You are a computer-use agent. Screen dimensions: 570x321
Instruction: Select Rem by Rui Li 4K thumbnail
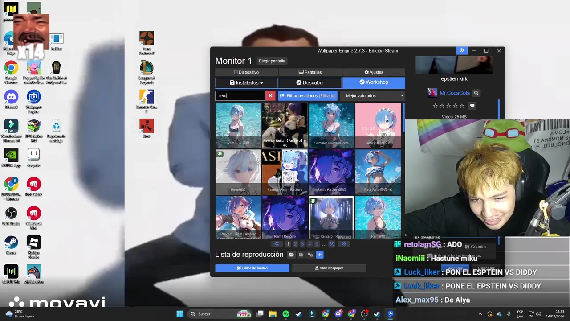tap(285, 125)
